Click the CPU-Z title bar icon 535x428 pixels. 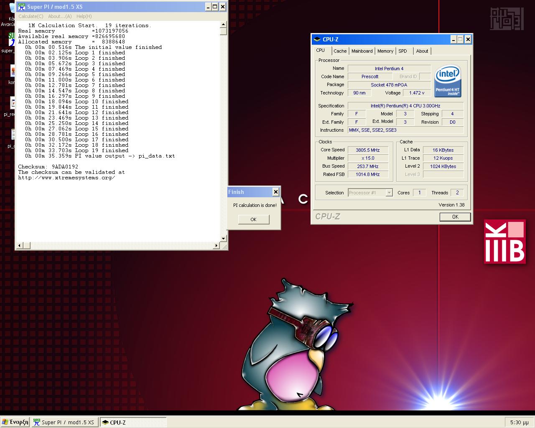(x=318, y=39)
